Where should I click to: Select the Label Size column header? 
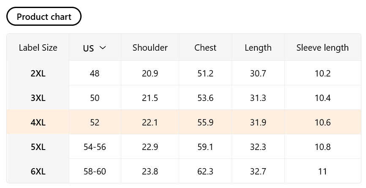pyautogui.click(x=38, y=48)
